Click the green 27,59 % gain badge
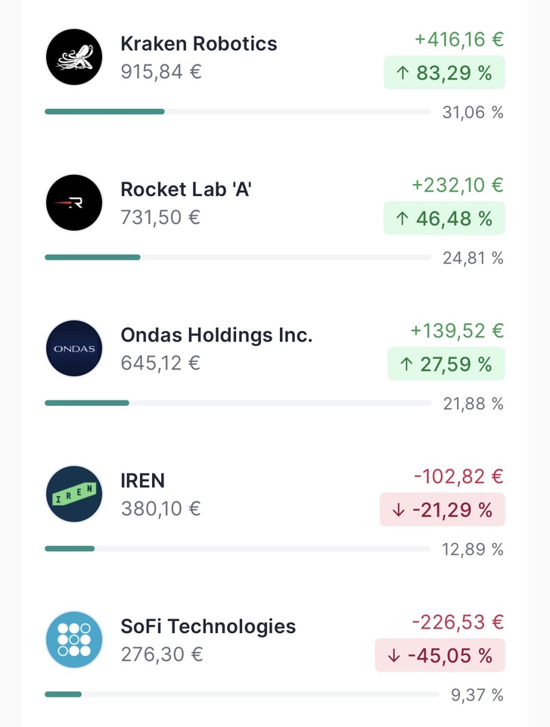Viewport: 550px width, 727px height. click(446, 364)
